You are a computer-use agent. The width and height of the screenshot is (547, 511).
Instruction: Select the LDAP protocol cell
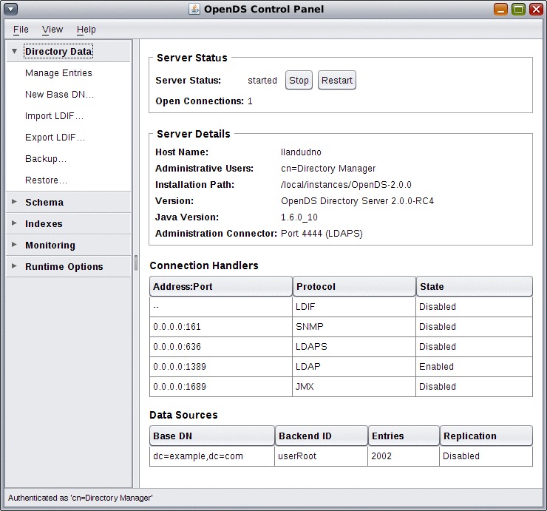click(354, 367)
